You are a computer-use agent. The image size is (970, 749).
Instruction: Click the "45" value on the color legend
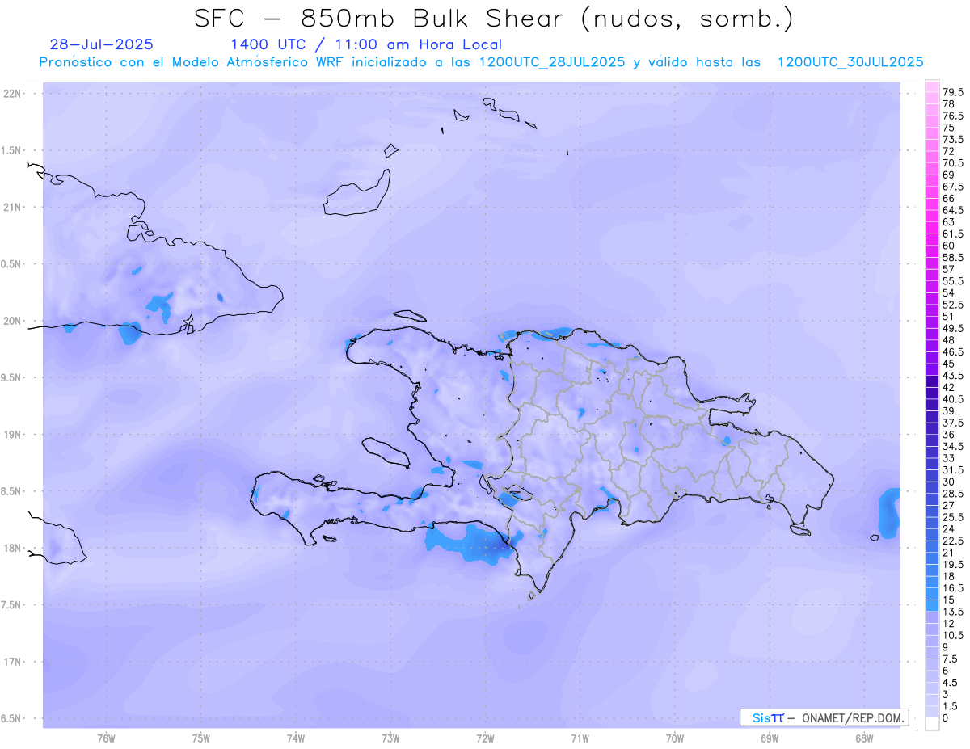[948, 364]
